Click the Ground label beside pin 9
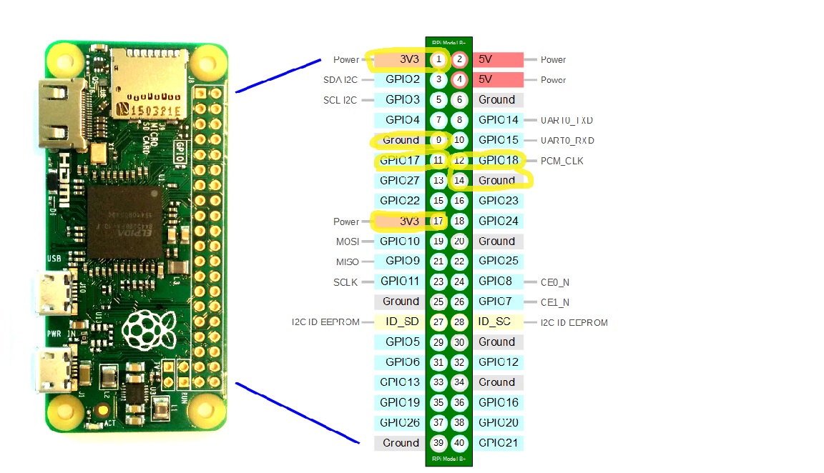The image size is (824, 473). [x=399, y=140]
